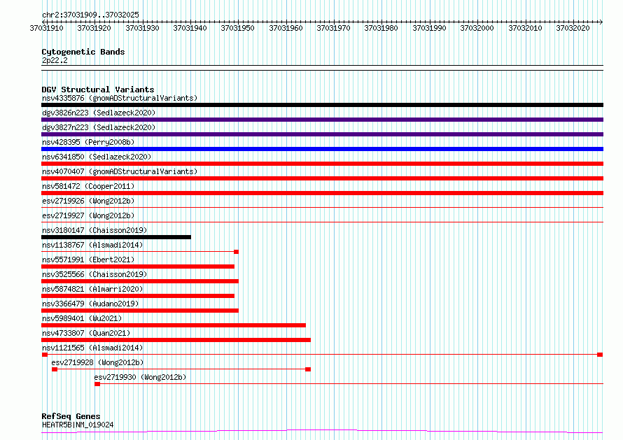The width and height of the screenshot is (623, 440).
Task: Select the DGV Structural Variants track title
Action: pyautogui.click(x=98, y=90)
